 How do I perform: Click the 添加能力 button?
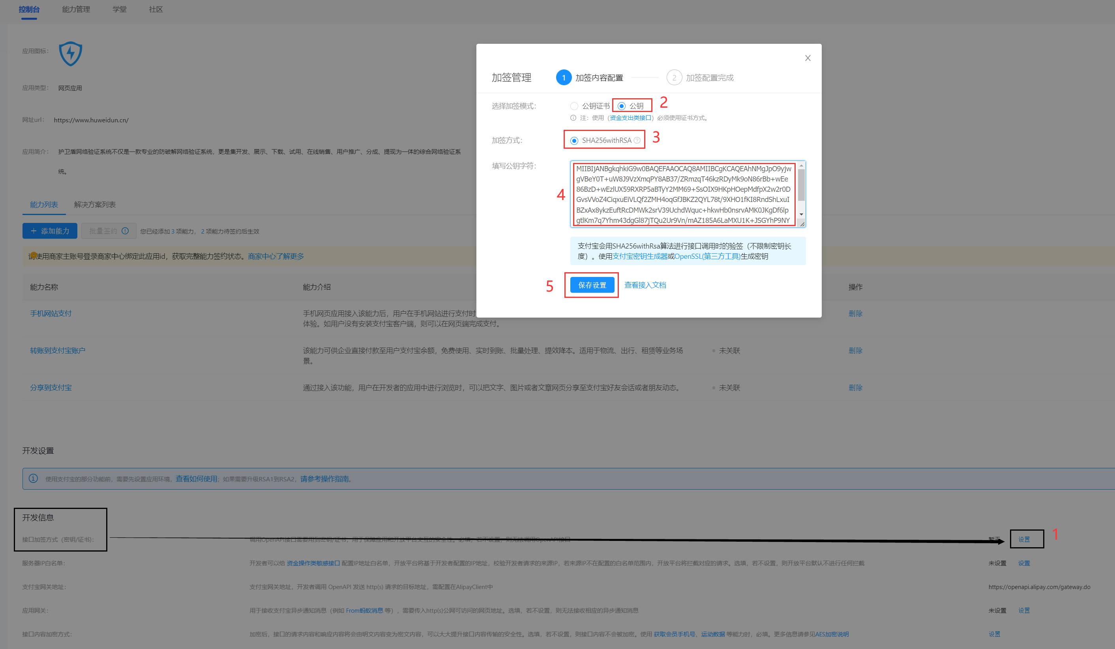click(x=50, y=231)
